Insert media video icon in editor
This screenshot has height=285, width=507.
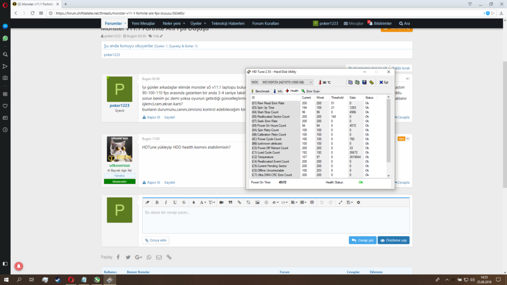tap(221, 202)
